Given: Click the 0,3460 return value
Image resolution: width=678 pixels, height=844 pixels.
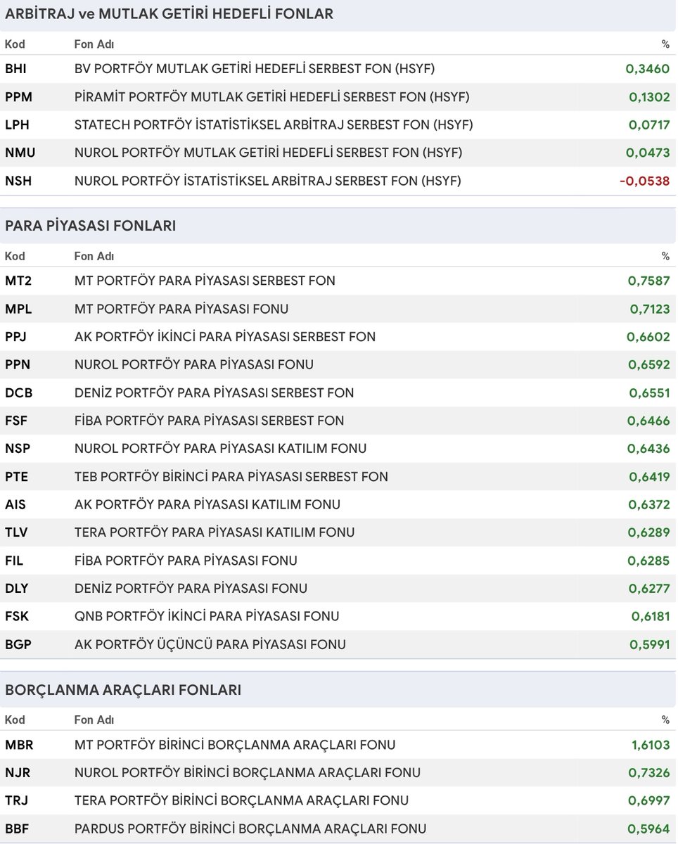Looking at the screenshot, I should [648, 69].
